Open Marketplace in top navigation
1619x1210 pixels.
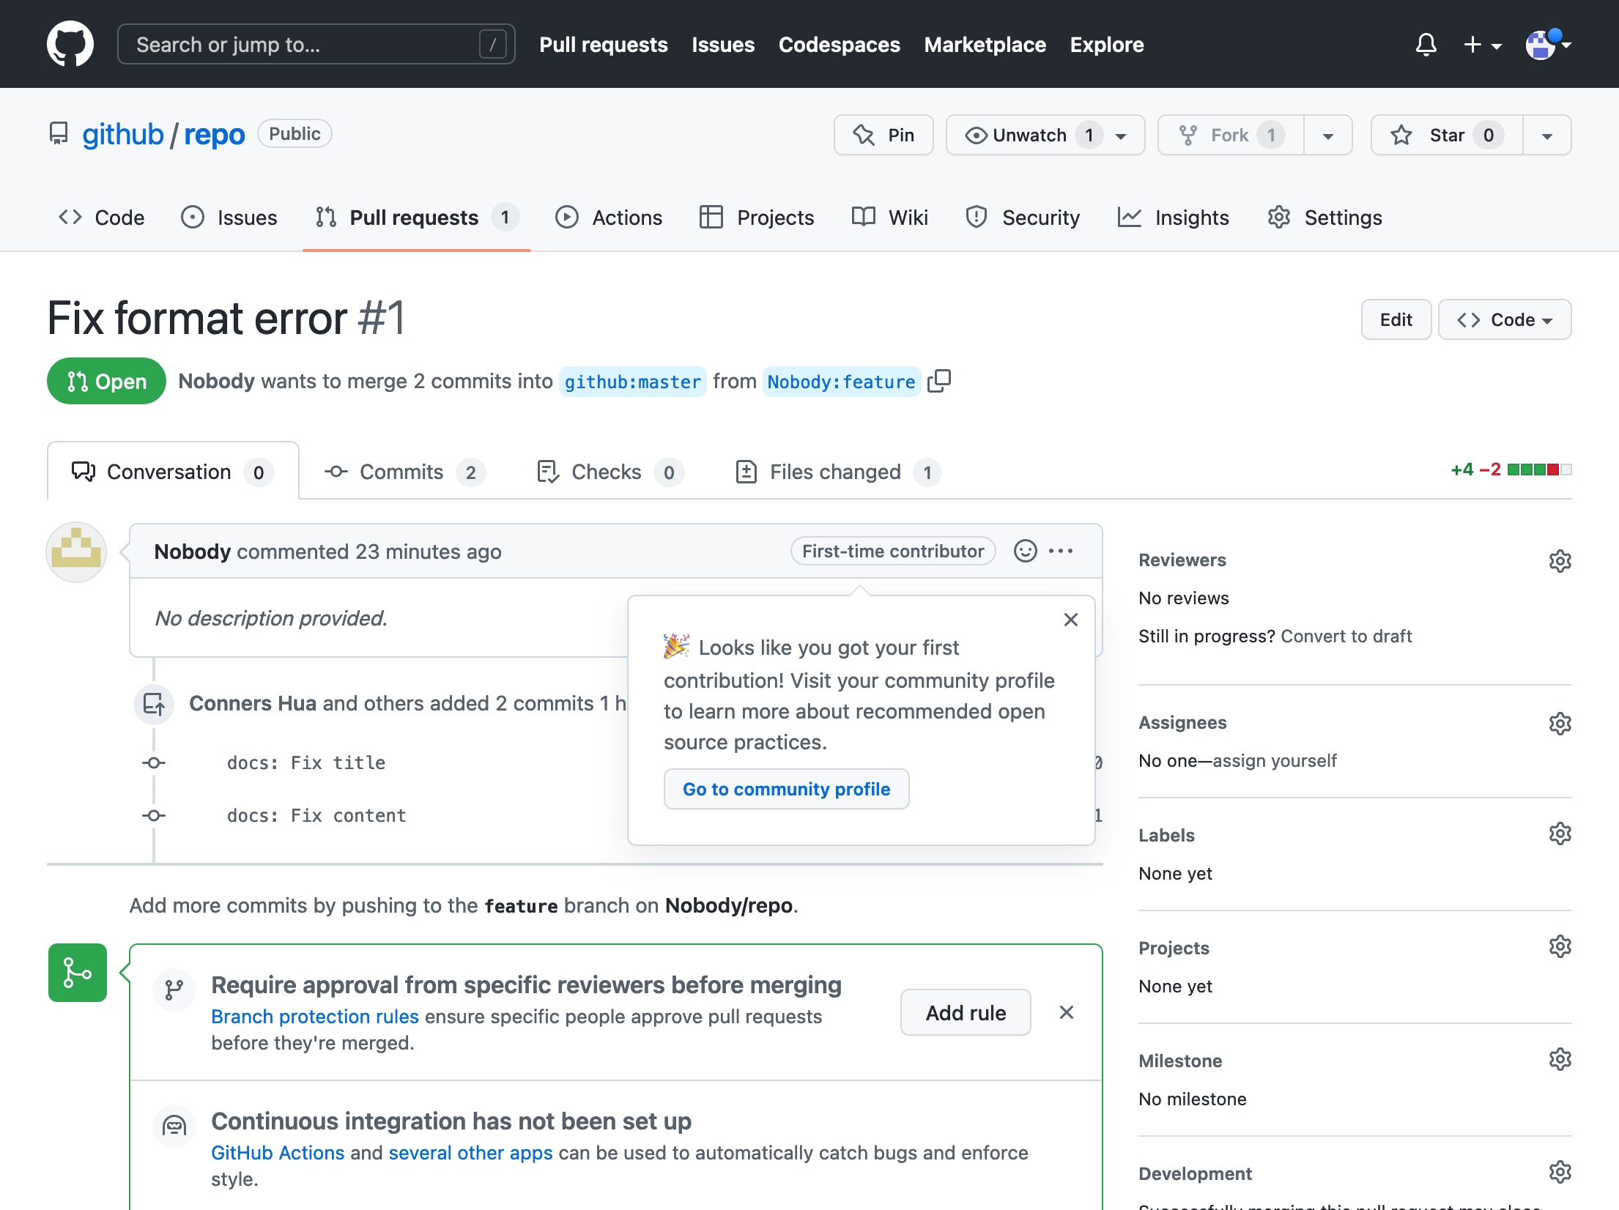(x=985, y=45)
